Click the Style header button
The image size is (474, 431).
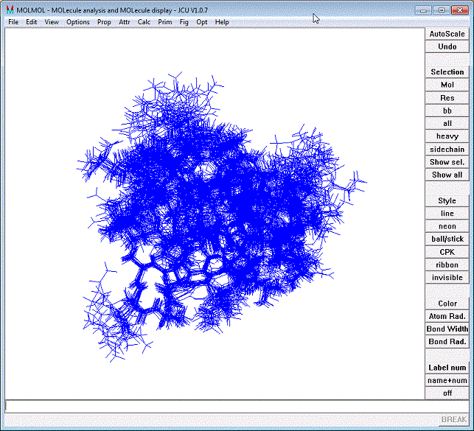click(x=447, y=200)
